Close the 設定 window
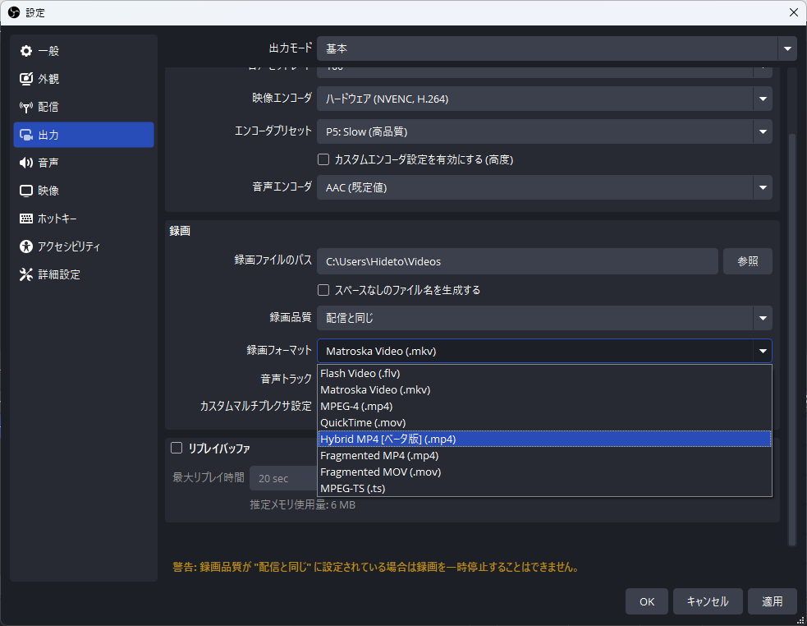The height and width of the screenshot is (626, 807). point(794,12)
